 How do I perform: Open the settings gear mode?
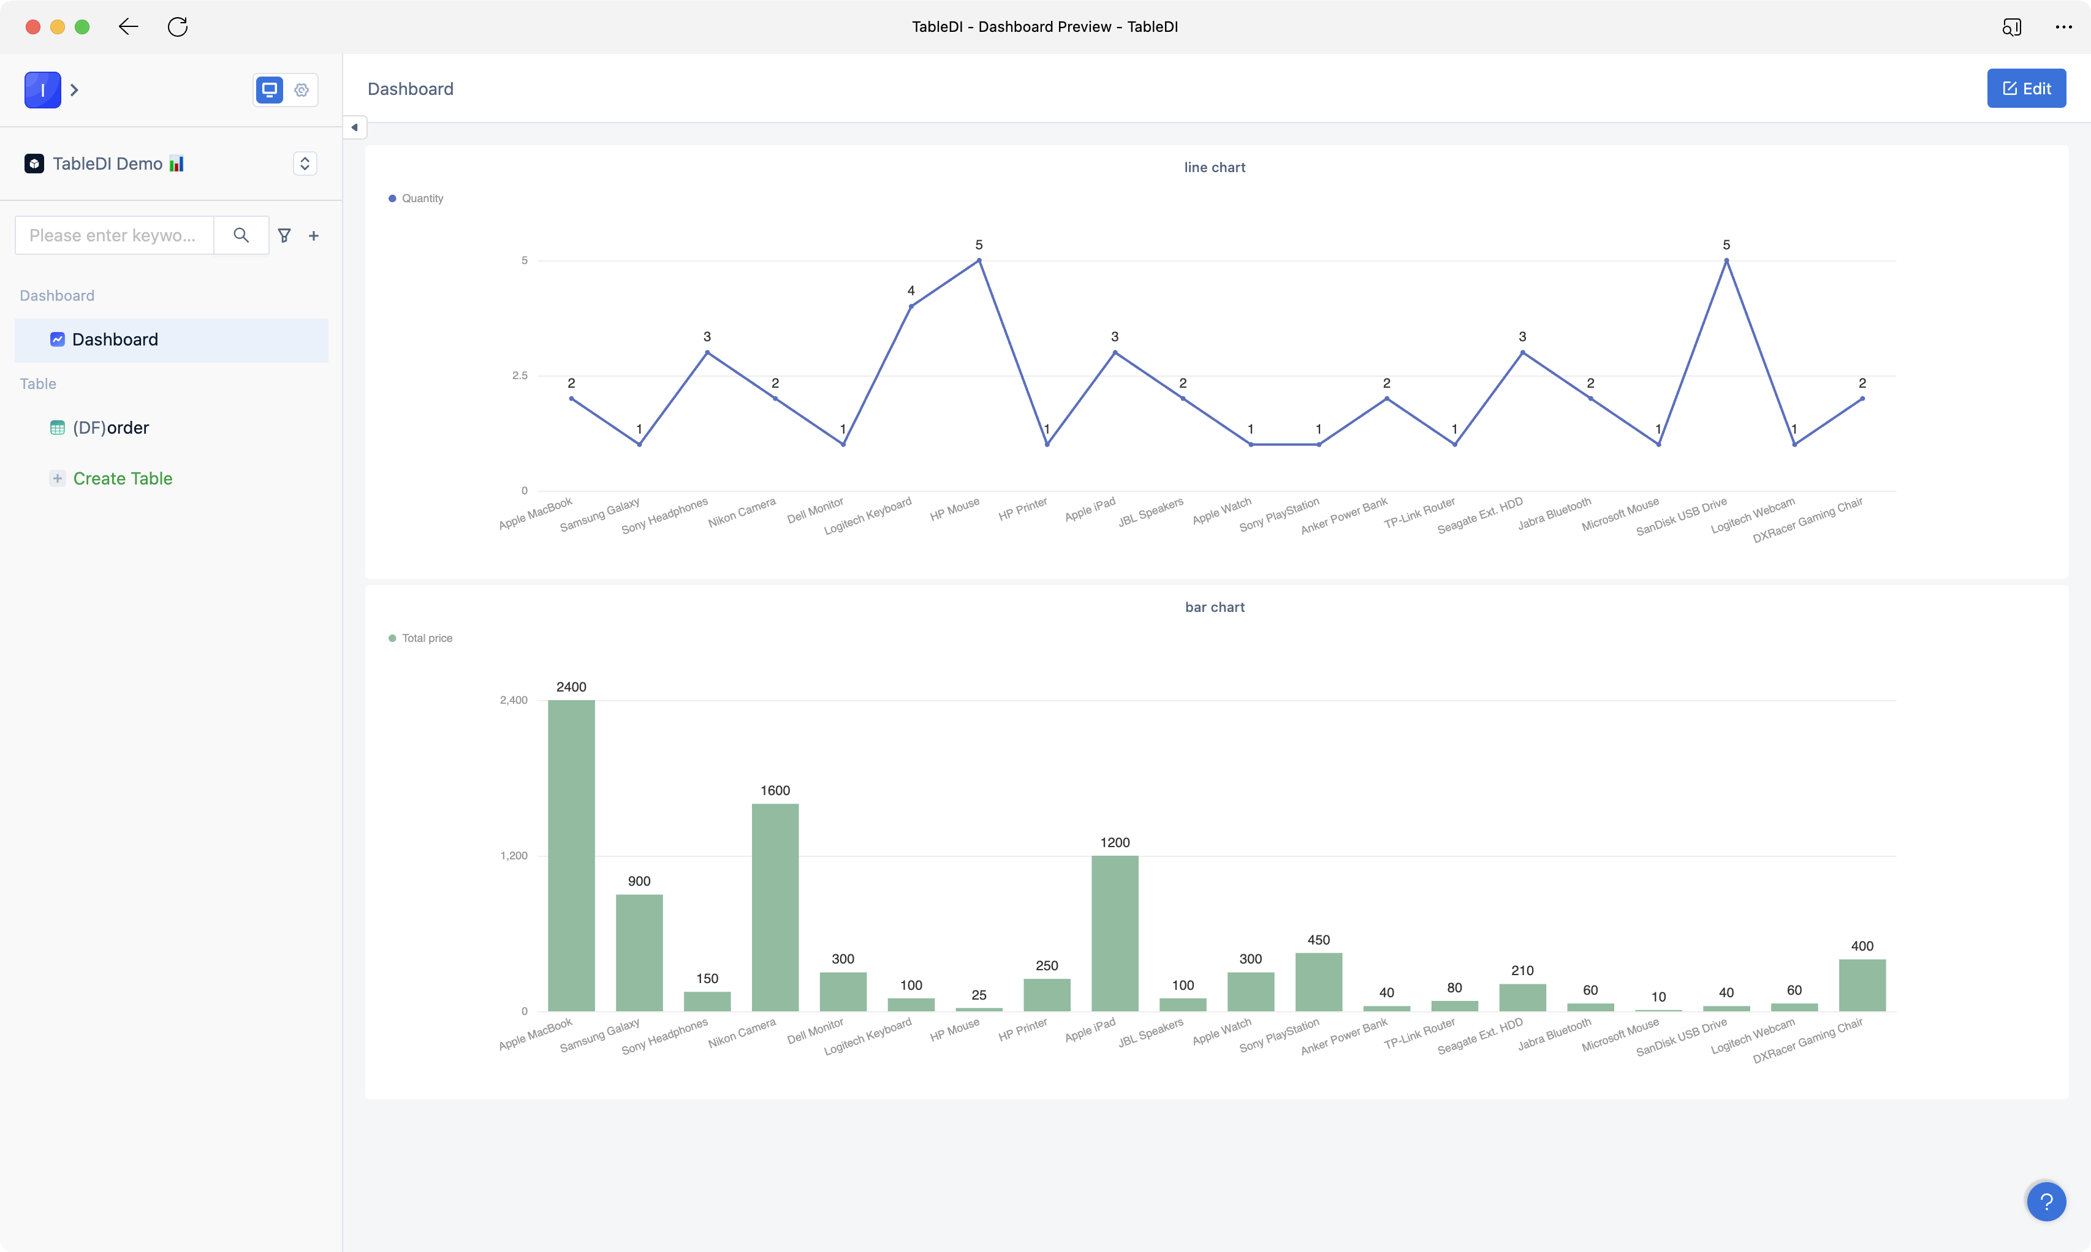(x=302, y=89)
